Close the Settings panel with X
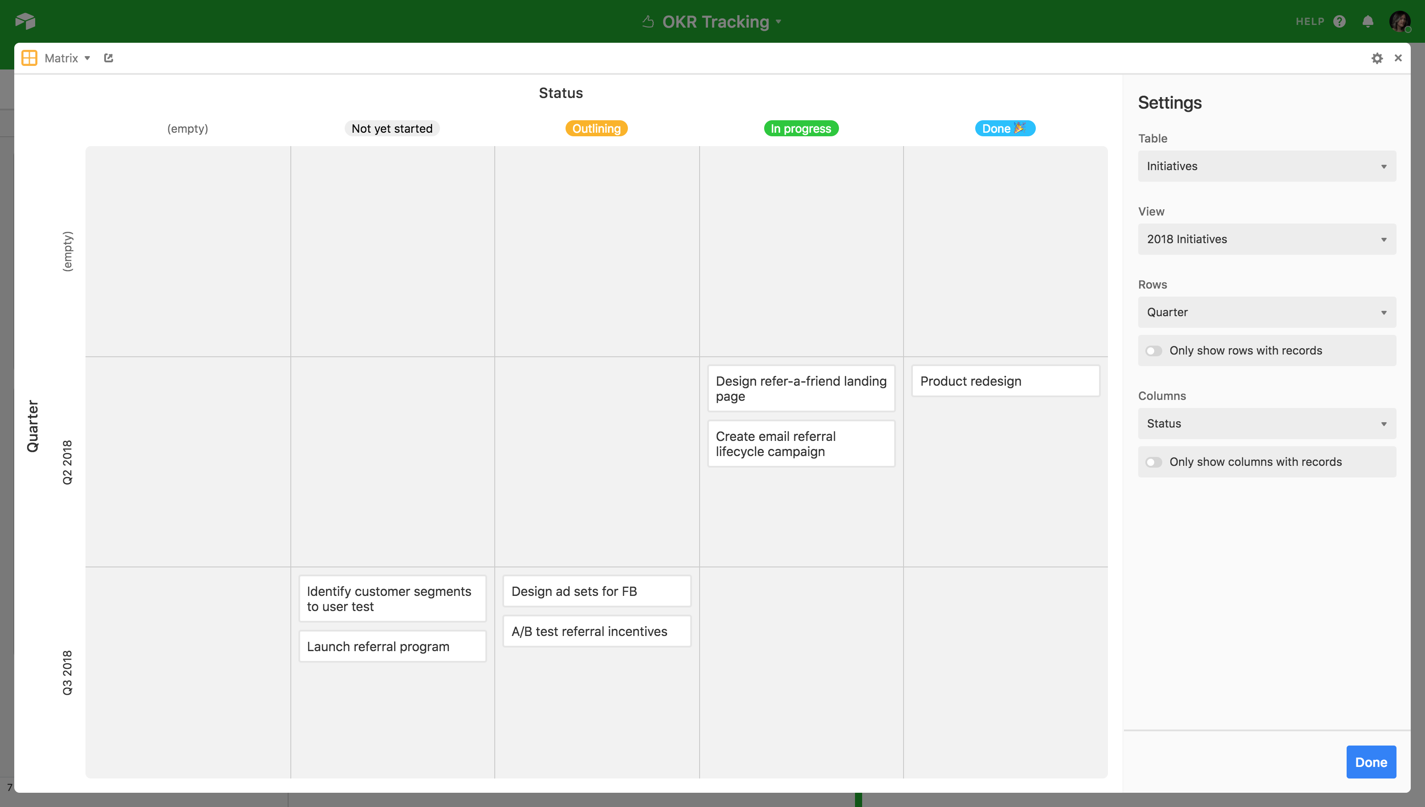The width and height of the screenshot is (1425, 807). click(x=1399, y=58)
